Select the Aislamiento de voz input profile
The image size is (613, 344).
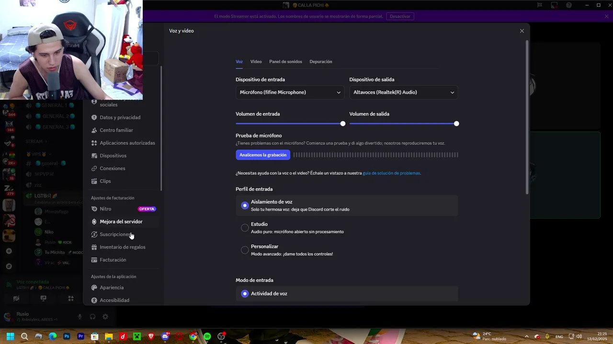click(347, 205)
